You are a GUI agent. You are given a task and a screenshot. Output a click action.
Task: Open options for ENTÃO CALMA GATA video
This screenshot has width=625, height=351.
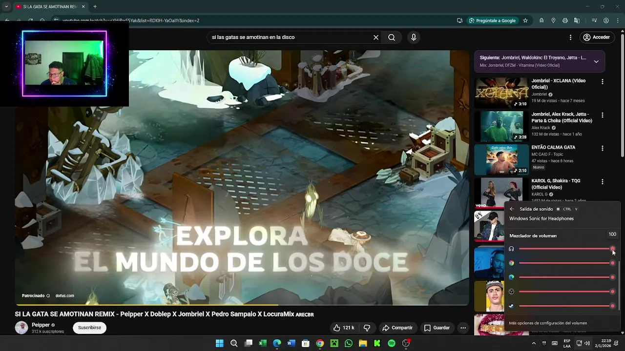click(x=603, y=148)
